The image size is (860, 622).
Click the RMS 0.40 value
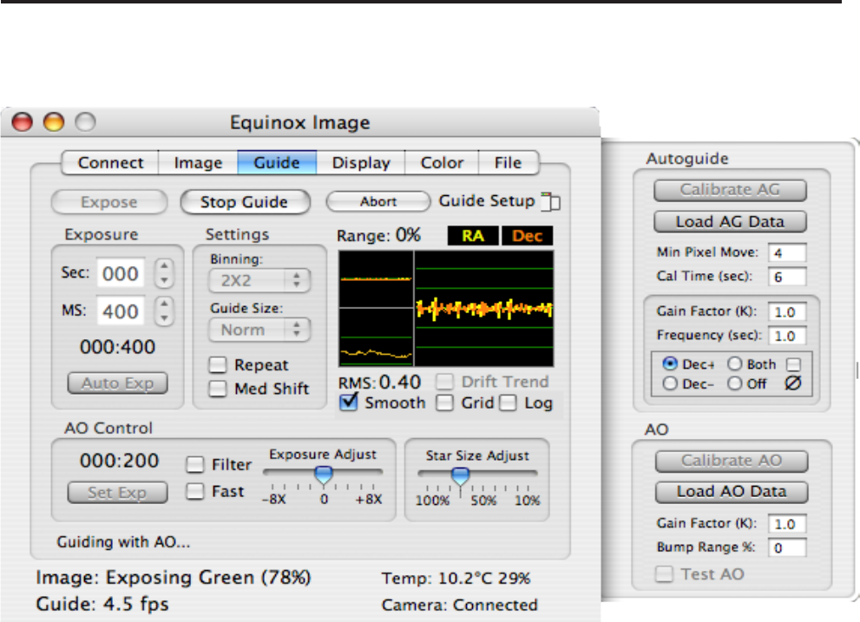click(400, 382)
